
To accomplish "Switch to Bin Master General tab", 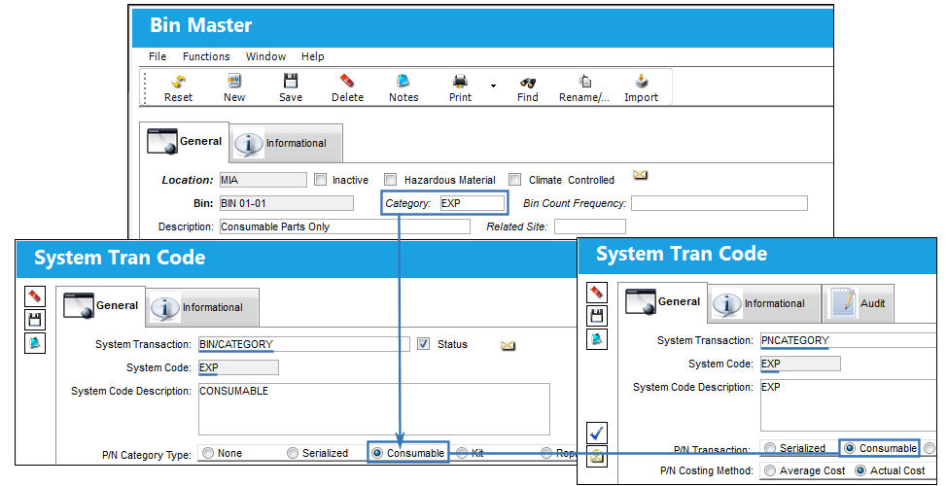I will click(x=185, y=142).
